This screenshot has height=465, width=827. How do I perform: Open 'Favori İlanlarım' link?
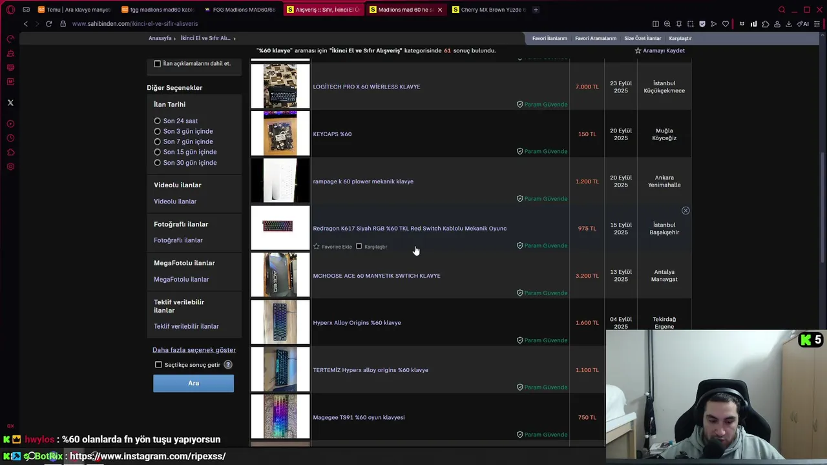(x=549, y=38)
